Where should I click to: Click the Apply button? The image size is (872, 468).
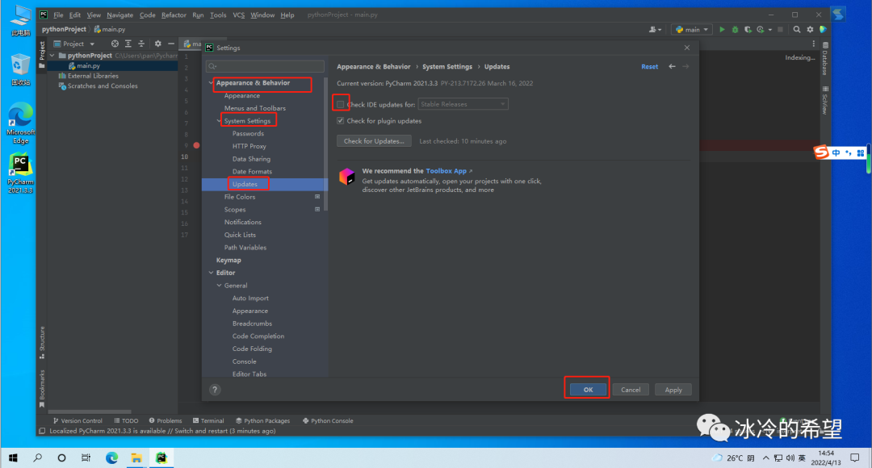point(673,390)
